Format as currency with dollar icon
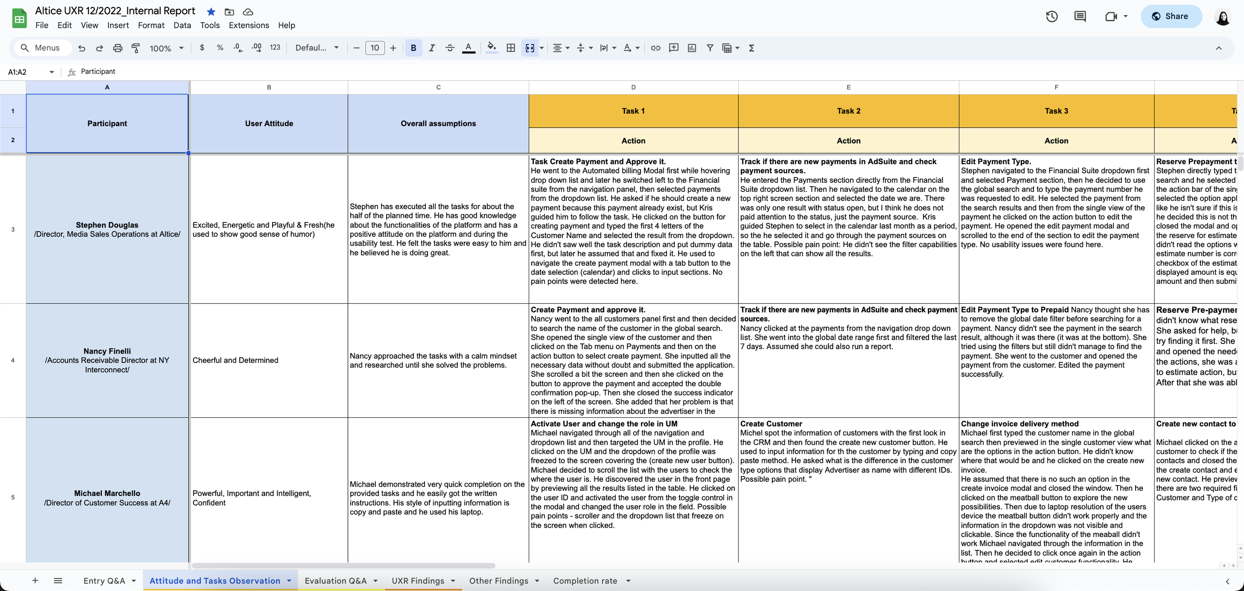Screen dimensions: 1244x591 coord(202,48)
